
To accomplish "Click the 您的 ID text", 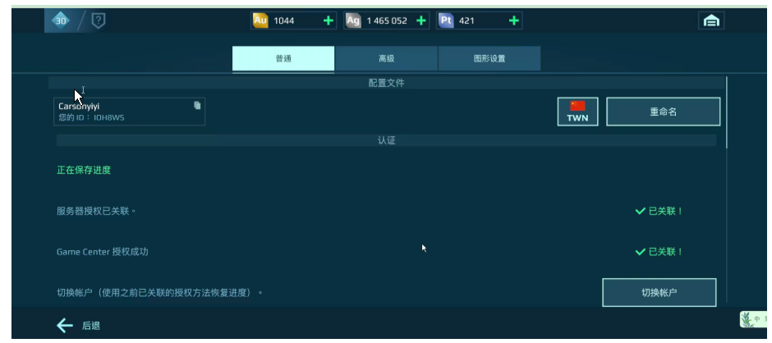I will click(91, 117).
